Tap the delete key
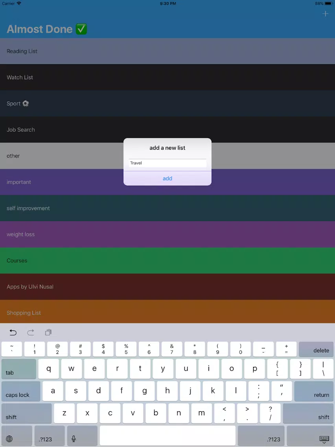335x447 pixels. [316, 349]
